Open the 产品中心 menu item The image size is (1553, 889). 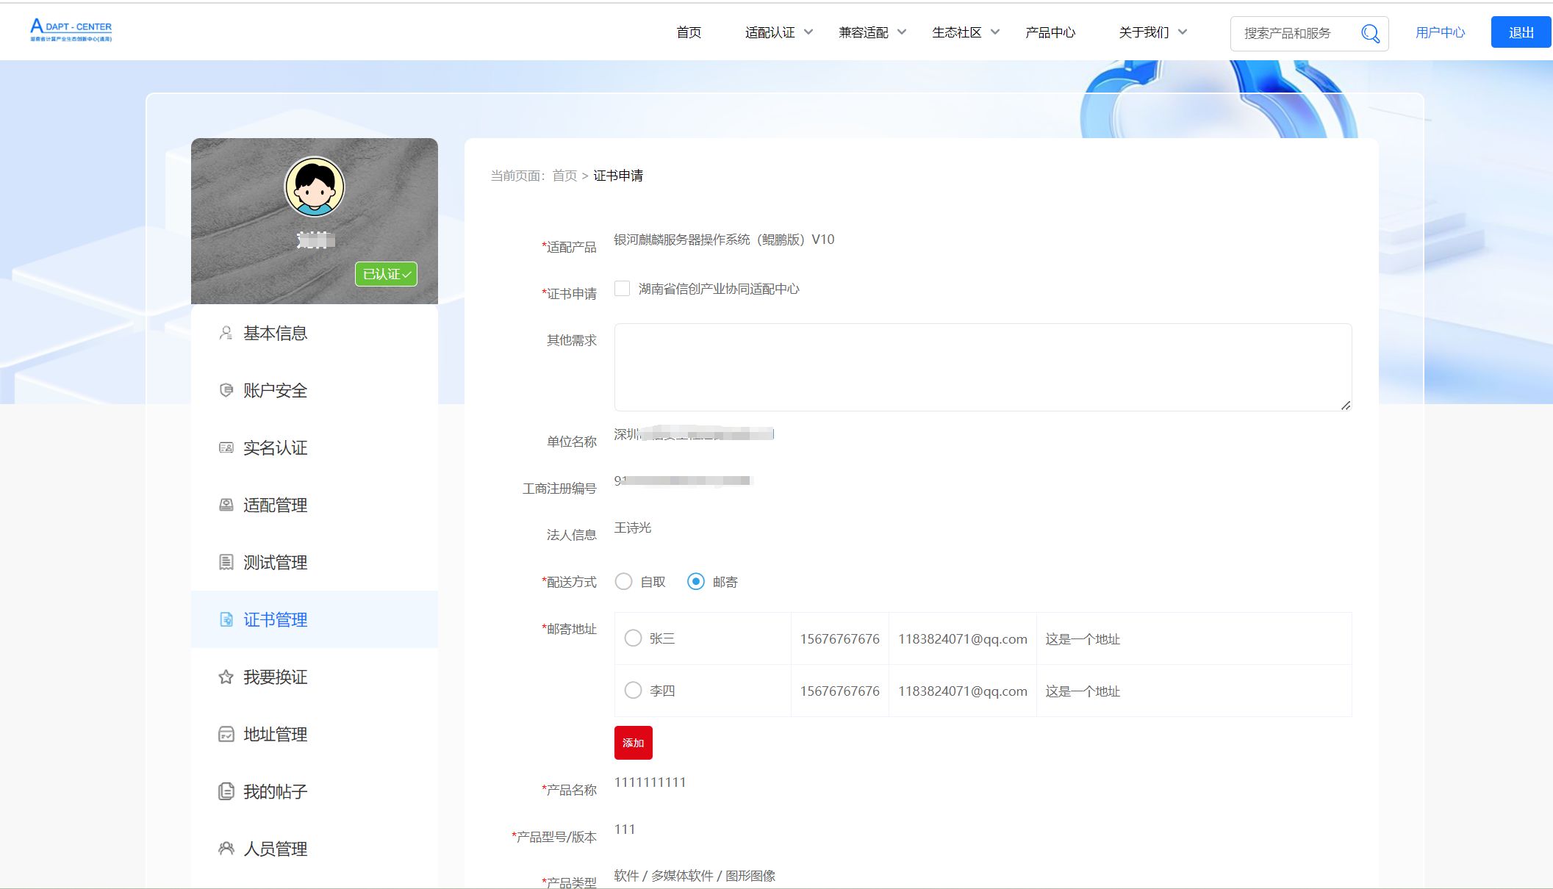(1050, 32)
